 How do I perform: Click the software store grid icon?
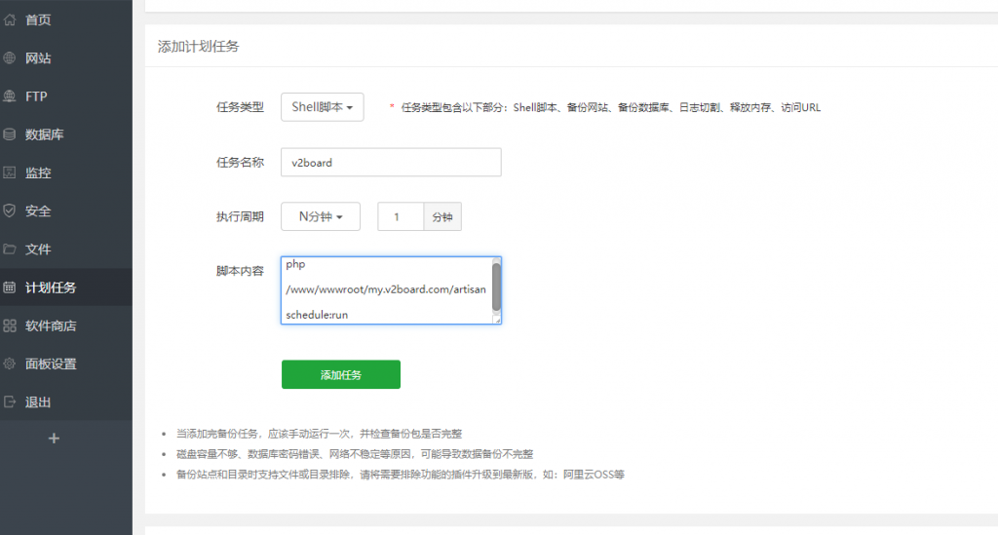pos(10,325)
